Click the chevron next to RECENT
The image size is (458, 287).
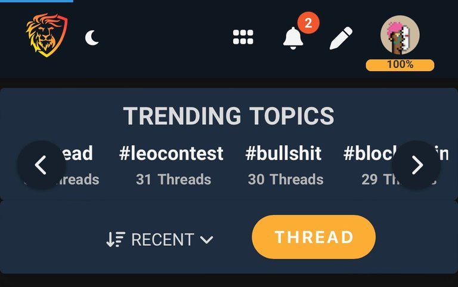[207, 240]
